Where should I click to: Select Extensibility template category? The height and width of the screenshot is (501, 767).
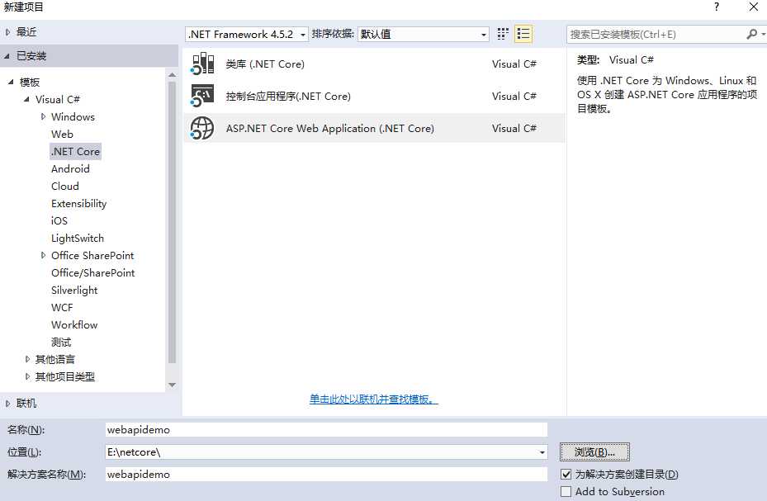pyautogui.click(x=78, y=203)
